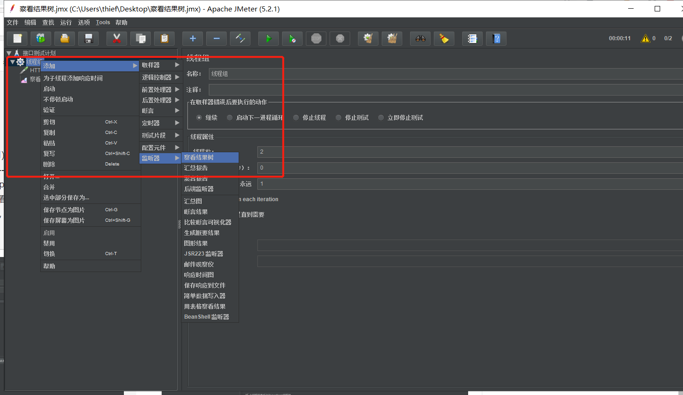Click the Open file folder icon
This screenshot has height=395, width=683.
pos(65,38)
